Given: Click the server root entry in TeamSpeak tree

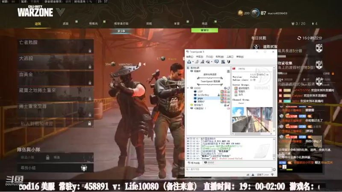Looking at the screenshot, I should coord(195,68).
